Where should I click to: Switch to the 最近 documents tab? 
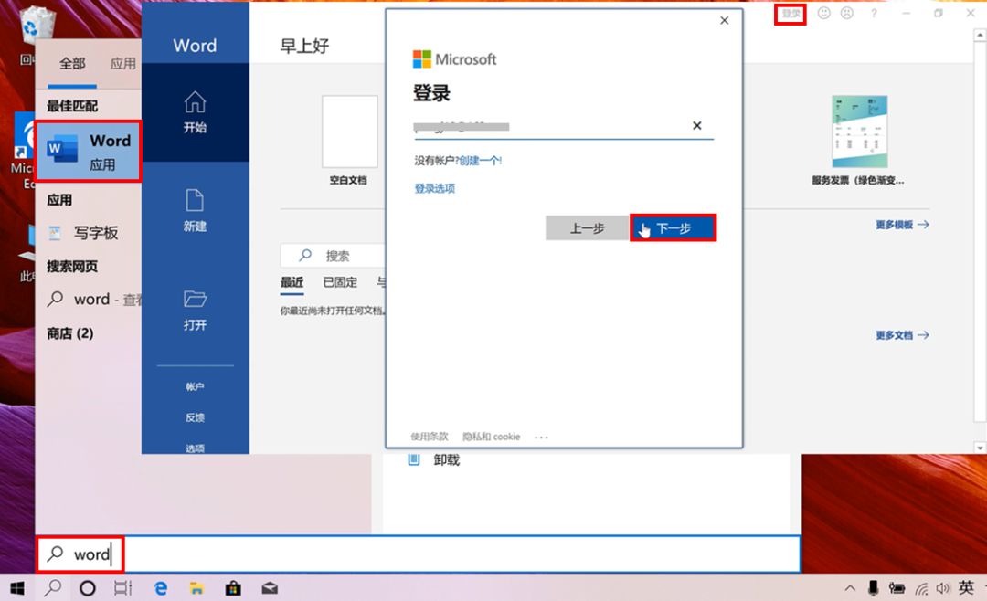(292, 282)
